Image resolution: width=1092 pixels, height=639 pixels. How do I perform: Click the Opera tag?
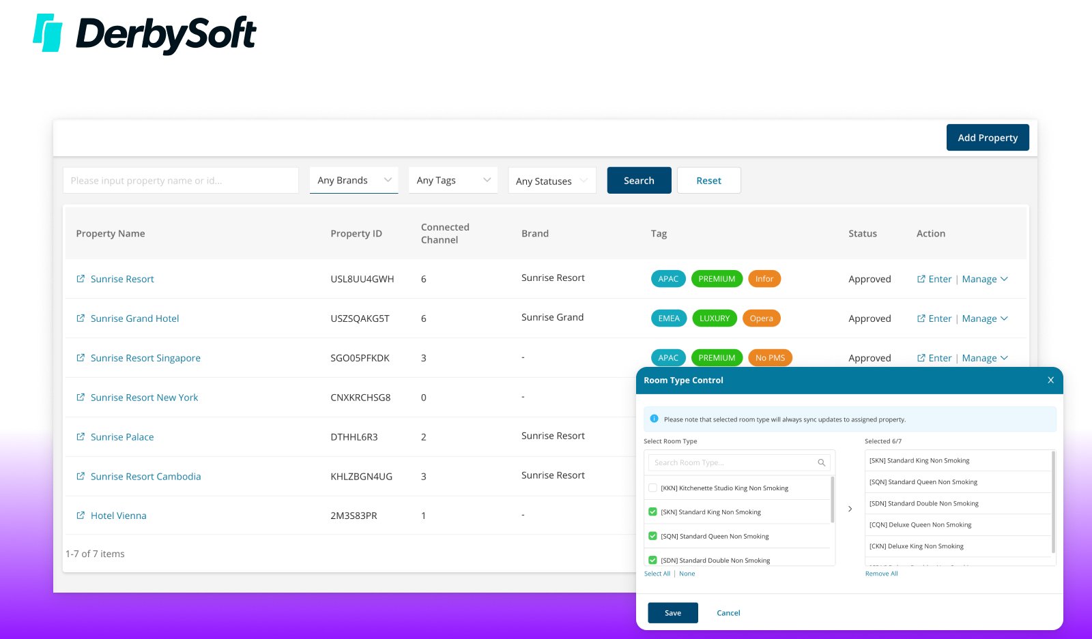click(x=762, y=318)
